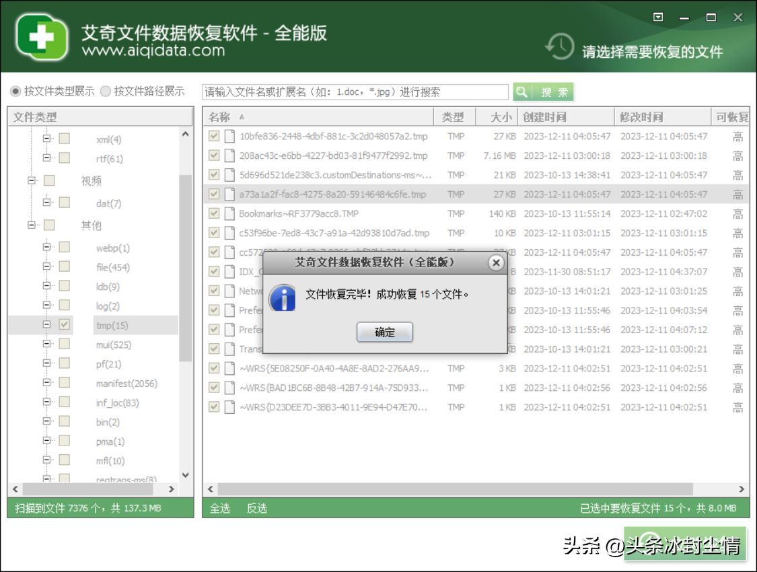
Task: Click the 确定 button in dialog
Action: [385, 332]
